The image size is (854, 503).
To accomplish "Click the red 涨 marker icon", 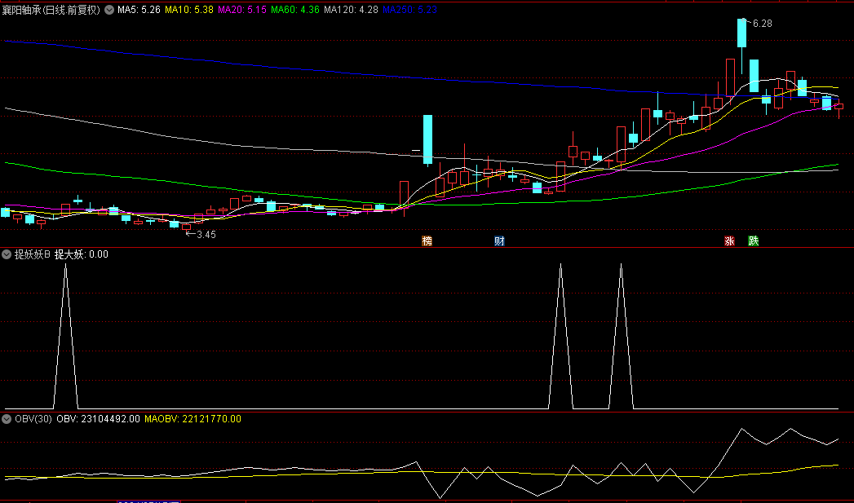I will point(729,240).
